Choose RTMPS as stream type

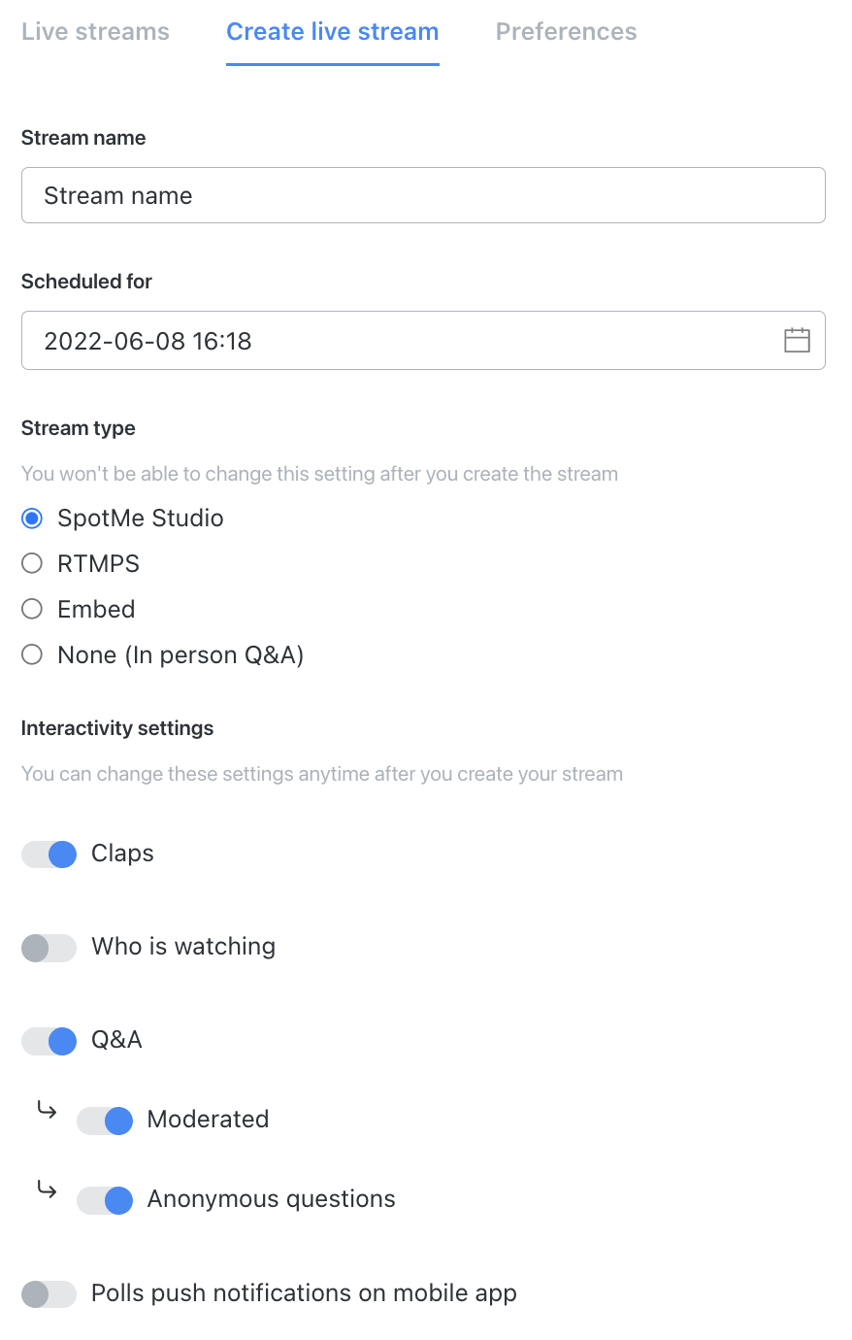pos(32,563)
